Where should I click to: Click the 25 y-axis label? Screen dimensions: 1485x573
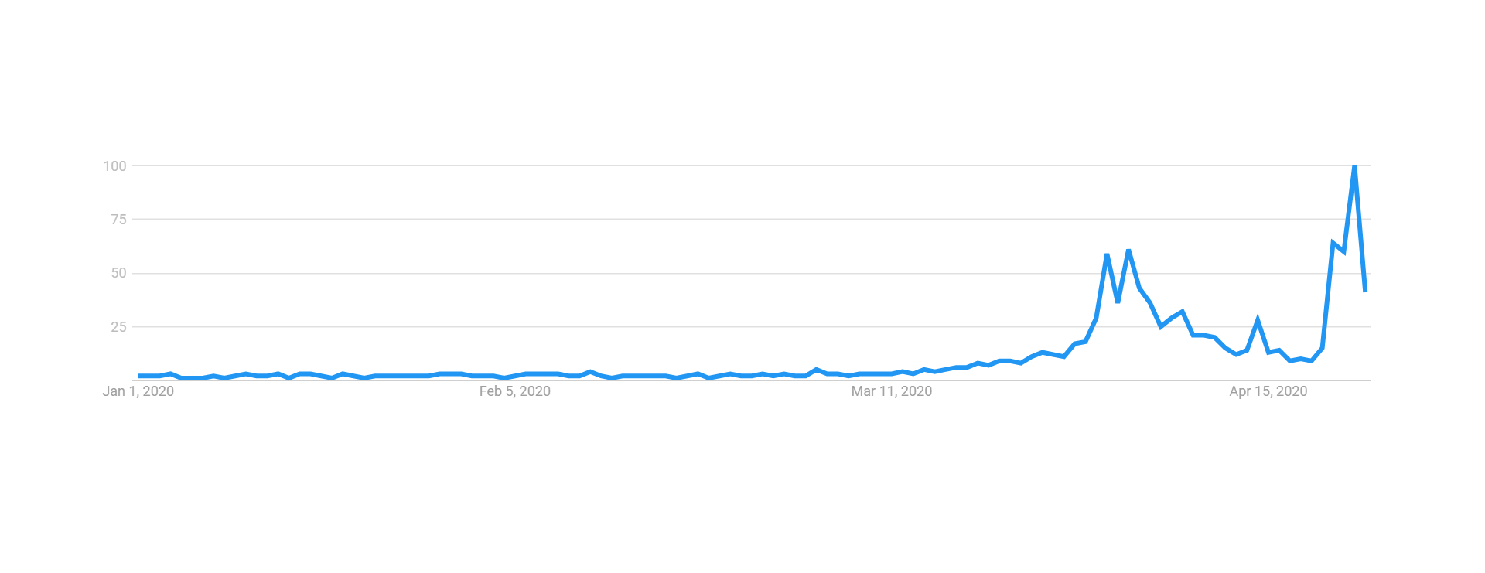(118, 327)
